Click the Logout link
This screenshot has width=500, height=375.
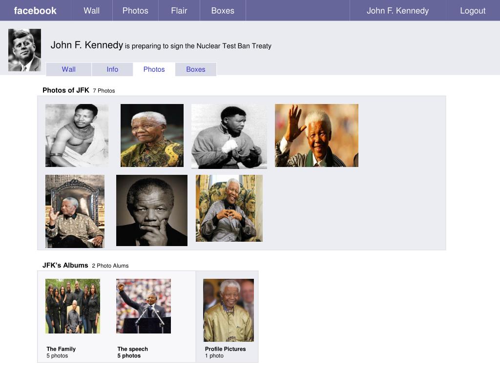(473, 11)
